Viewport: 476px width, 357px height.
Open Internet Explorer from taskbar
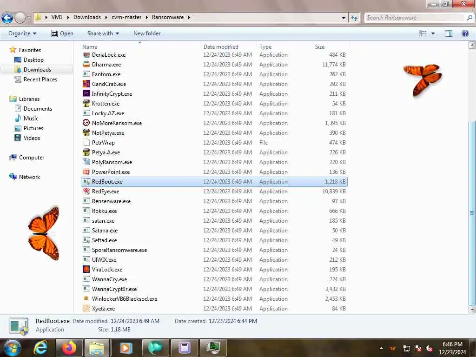point(41,348)
